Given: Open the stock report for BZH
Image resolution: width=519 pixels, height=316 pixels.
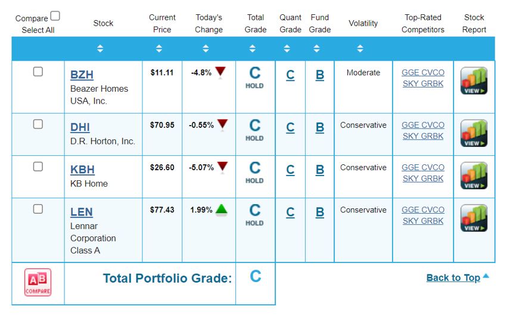Looking at the screenshot, I should pyautogui.click(x=474, y=81).
